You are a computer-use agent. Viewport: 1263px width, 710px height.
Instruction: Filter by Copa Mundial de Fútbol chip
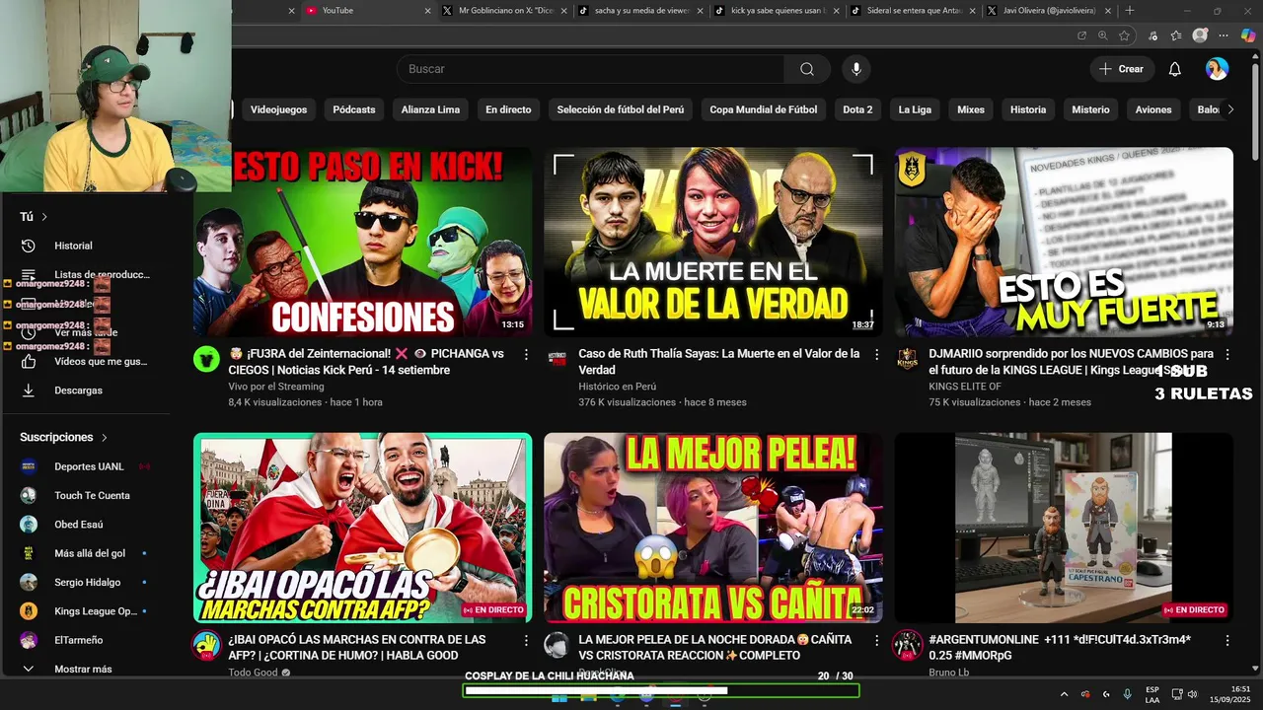point(764,109)
